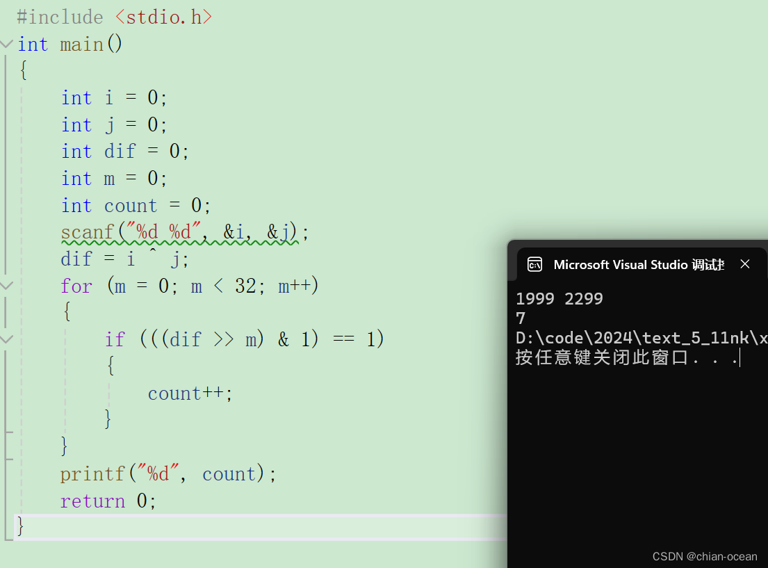Click the dif = i ^ j expression
Screen dimensions: 768x568
point(118,258)
